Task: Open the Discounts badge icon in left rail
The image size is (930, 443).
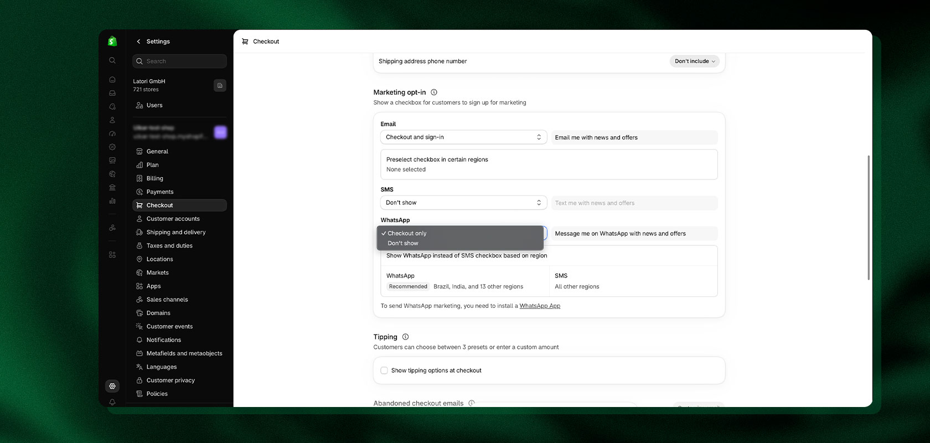Action: point(112,147)
